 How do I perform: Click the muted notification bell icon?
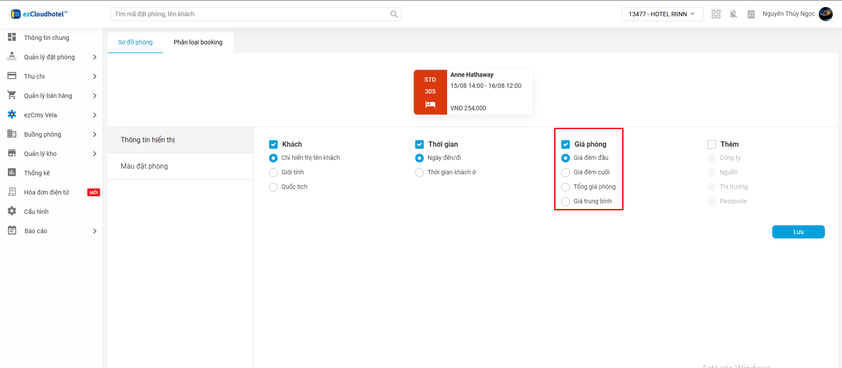(x=733, y=14)
